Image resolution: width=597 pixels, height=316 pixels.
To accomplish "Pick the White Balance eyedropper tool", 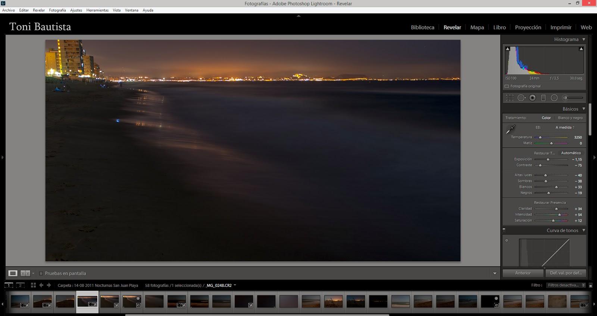I will 510,129.
